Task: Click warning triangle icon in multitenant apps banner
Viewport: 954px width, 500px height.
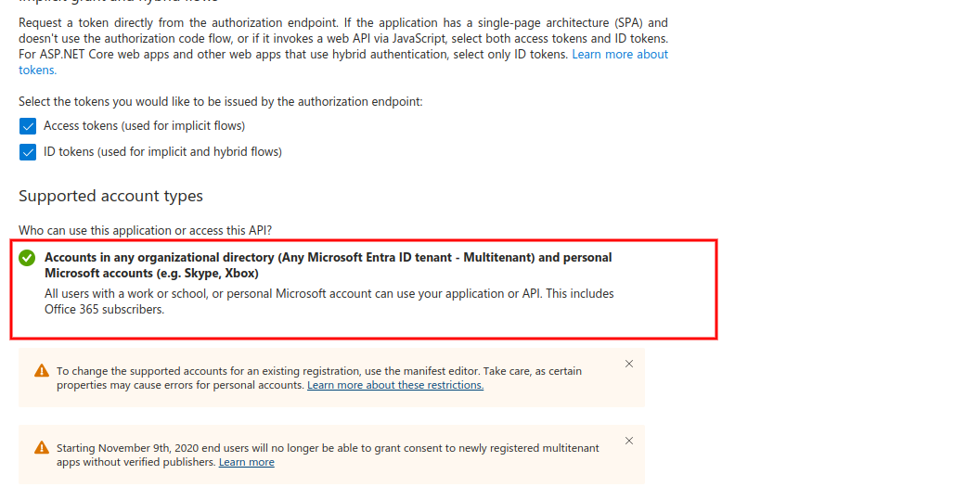Action: coord(42,448)
